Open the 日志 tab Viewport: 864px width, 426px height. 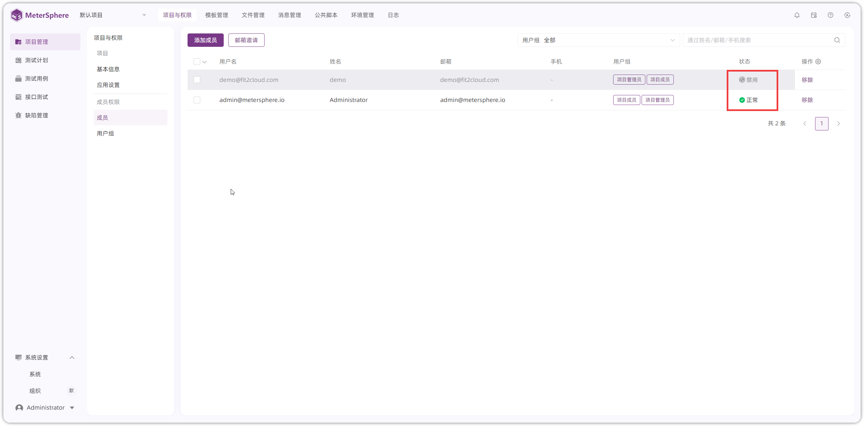tap(393, 15)
